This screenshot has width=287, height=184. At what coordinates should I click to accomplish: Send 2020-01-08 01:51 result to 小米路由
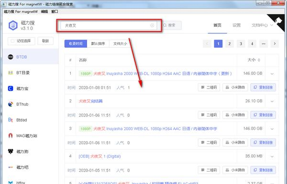point(235,87)
